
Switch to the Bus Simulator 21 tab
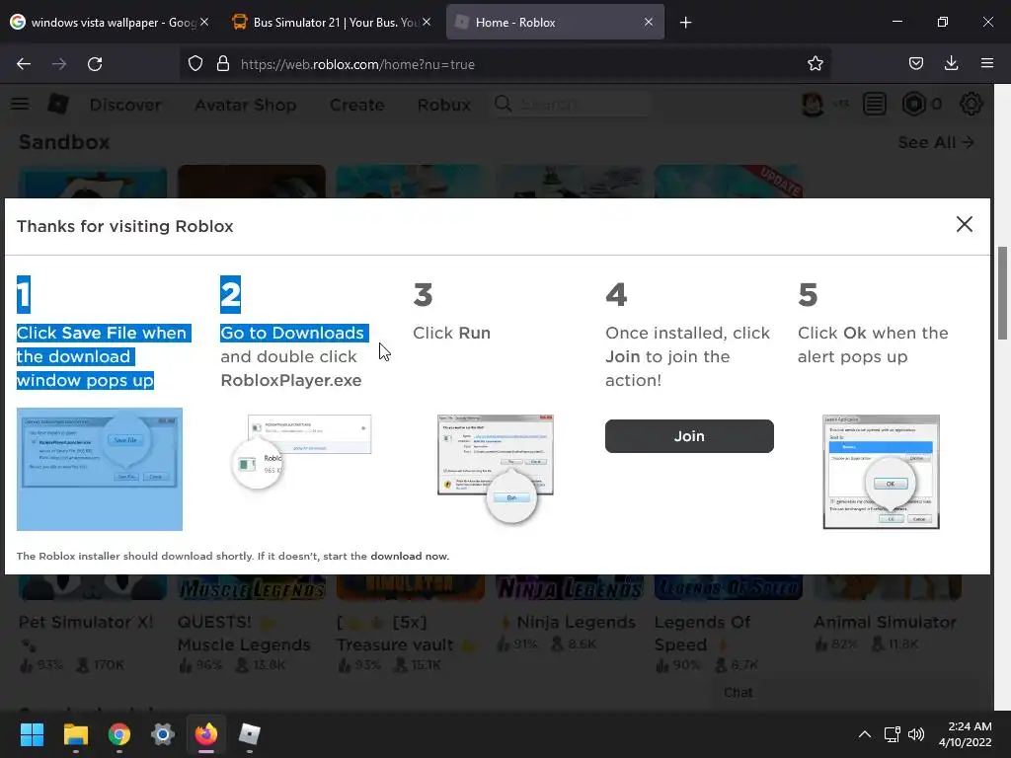[326, 23]
